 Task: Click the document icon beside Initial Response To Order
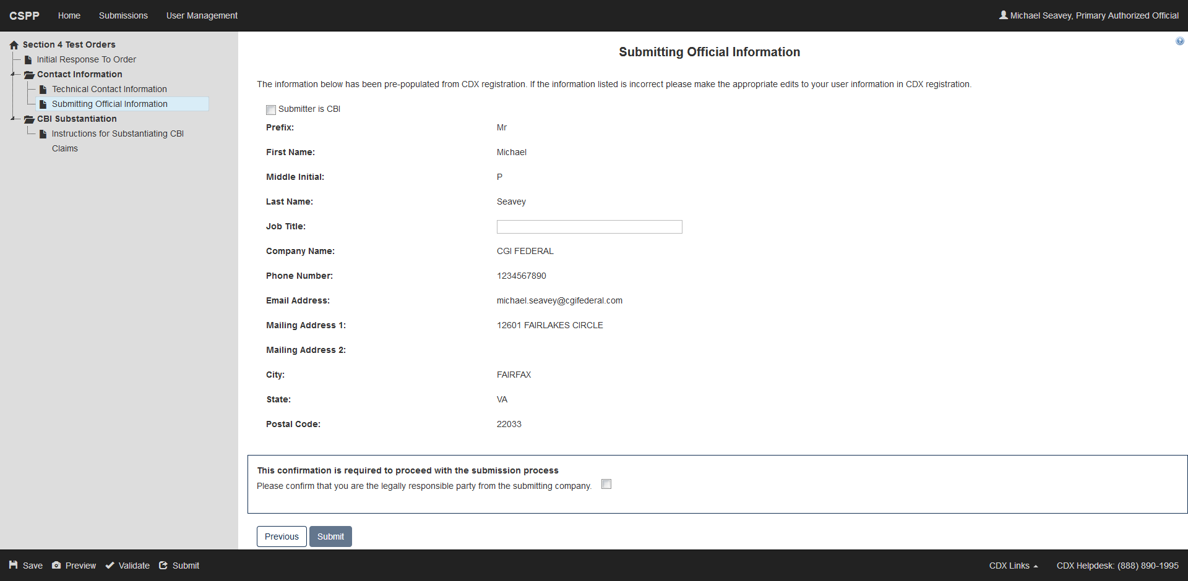coord(28,60)
